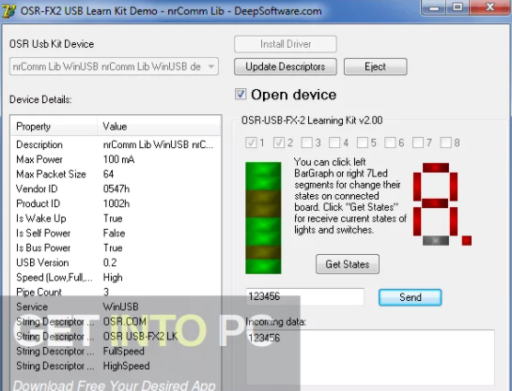Toggle switch checkbox 3
The image size is (512, 391).
306,143
